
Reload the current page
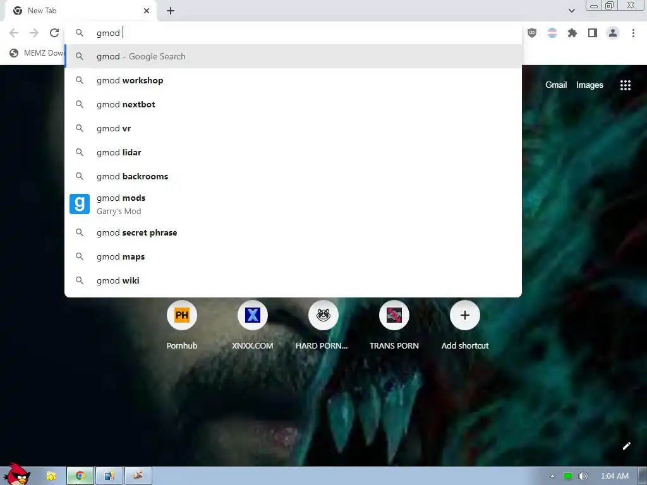point(54,33)
